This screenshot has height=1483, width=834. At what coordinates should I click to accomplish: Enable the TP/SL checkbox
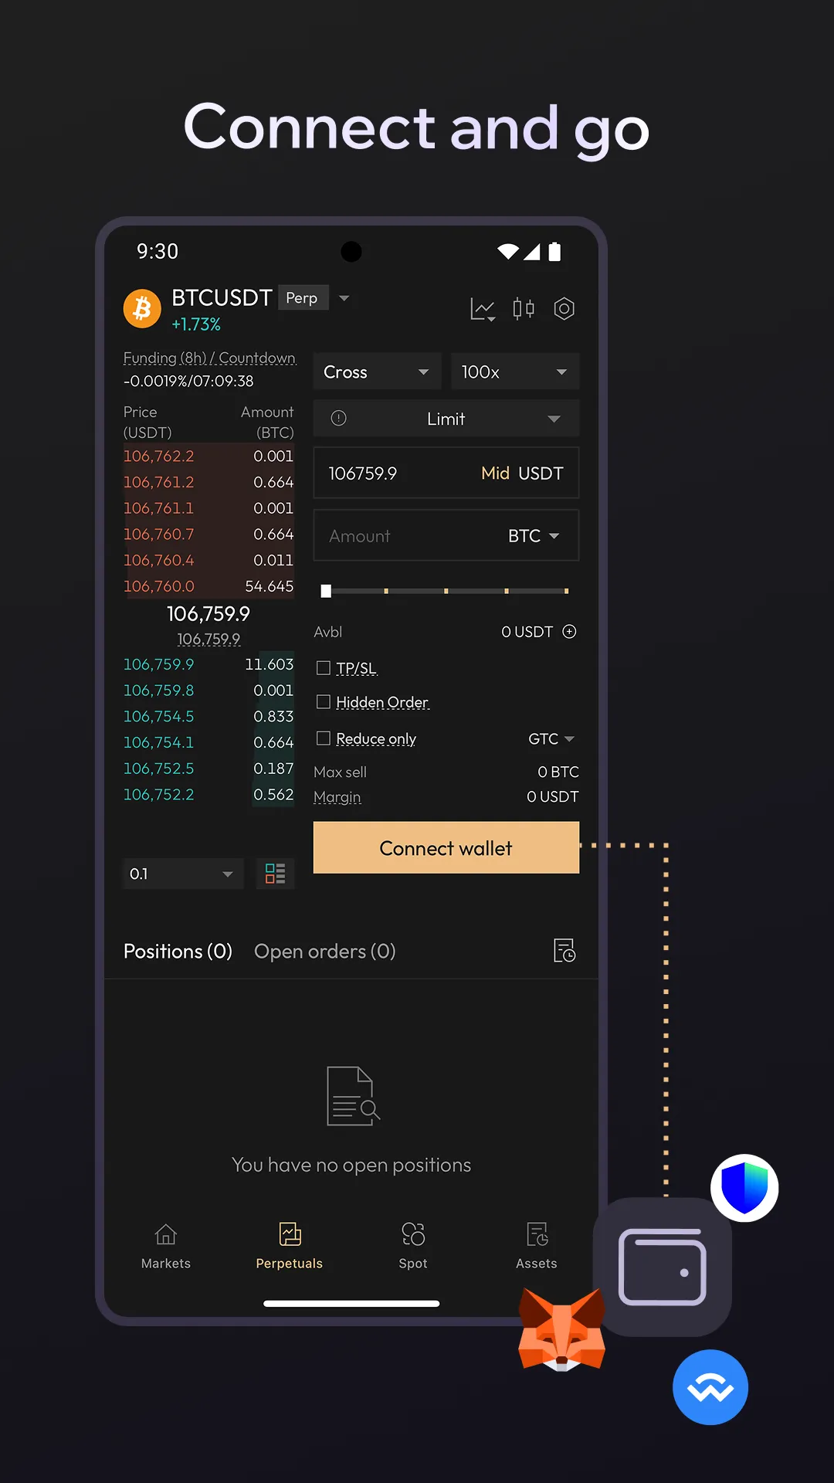click(324, 668)
